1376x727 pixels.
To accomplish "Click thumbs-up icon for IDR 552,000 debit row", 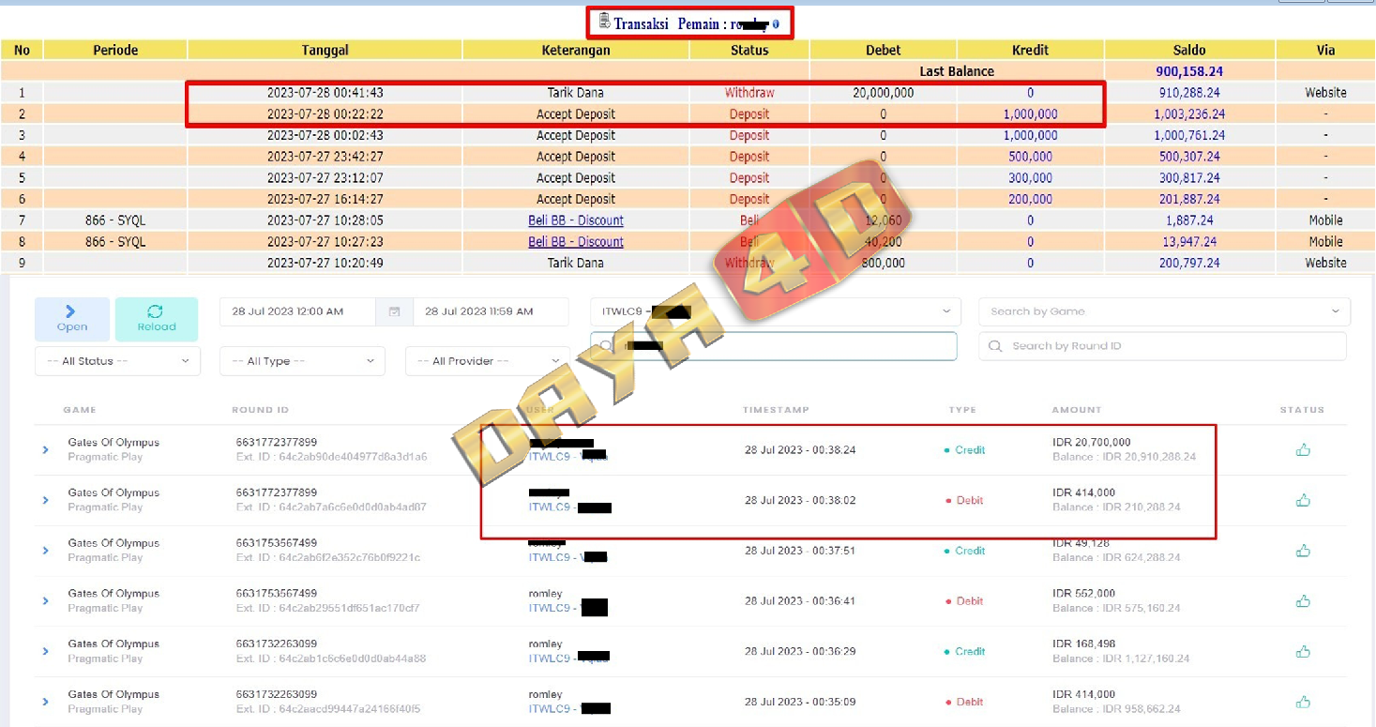I will tap(1303, 601).
